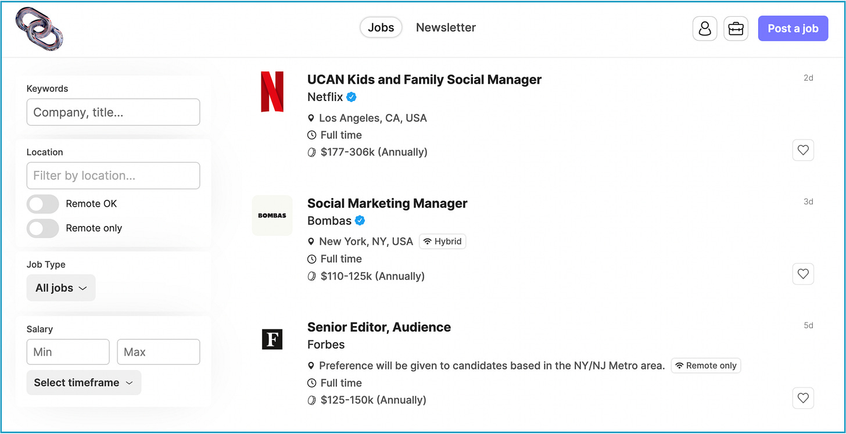The height and width of the screenshot is (434, 846).
Task: Open the user profile icon
Action: [705, 28]
